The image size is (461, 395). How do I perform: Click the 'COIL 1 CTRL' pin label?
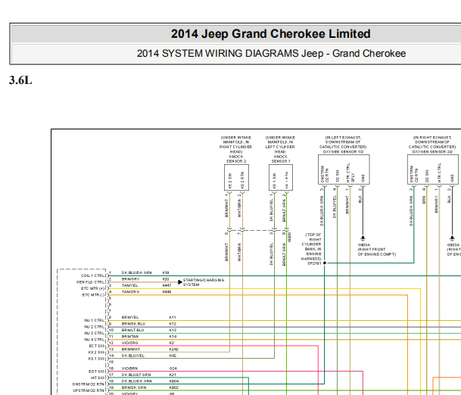coord(92,275)
